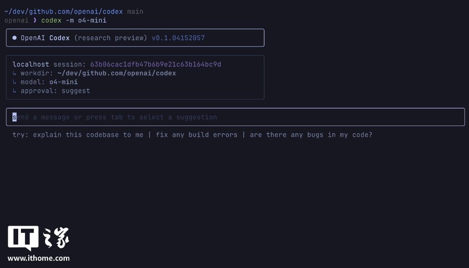The image size is (469, 268).
Task: Click the version number v0.1.04152057
Action: point(178,38)
